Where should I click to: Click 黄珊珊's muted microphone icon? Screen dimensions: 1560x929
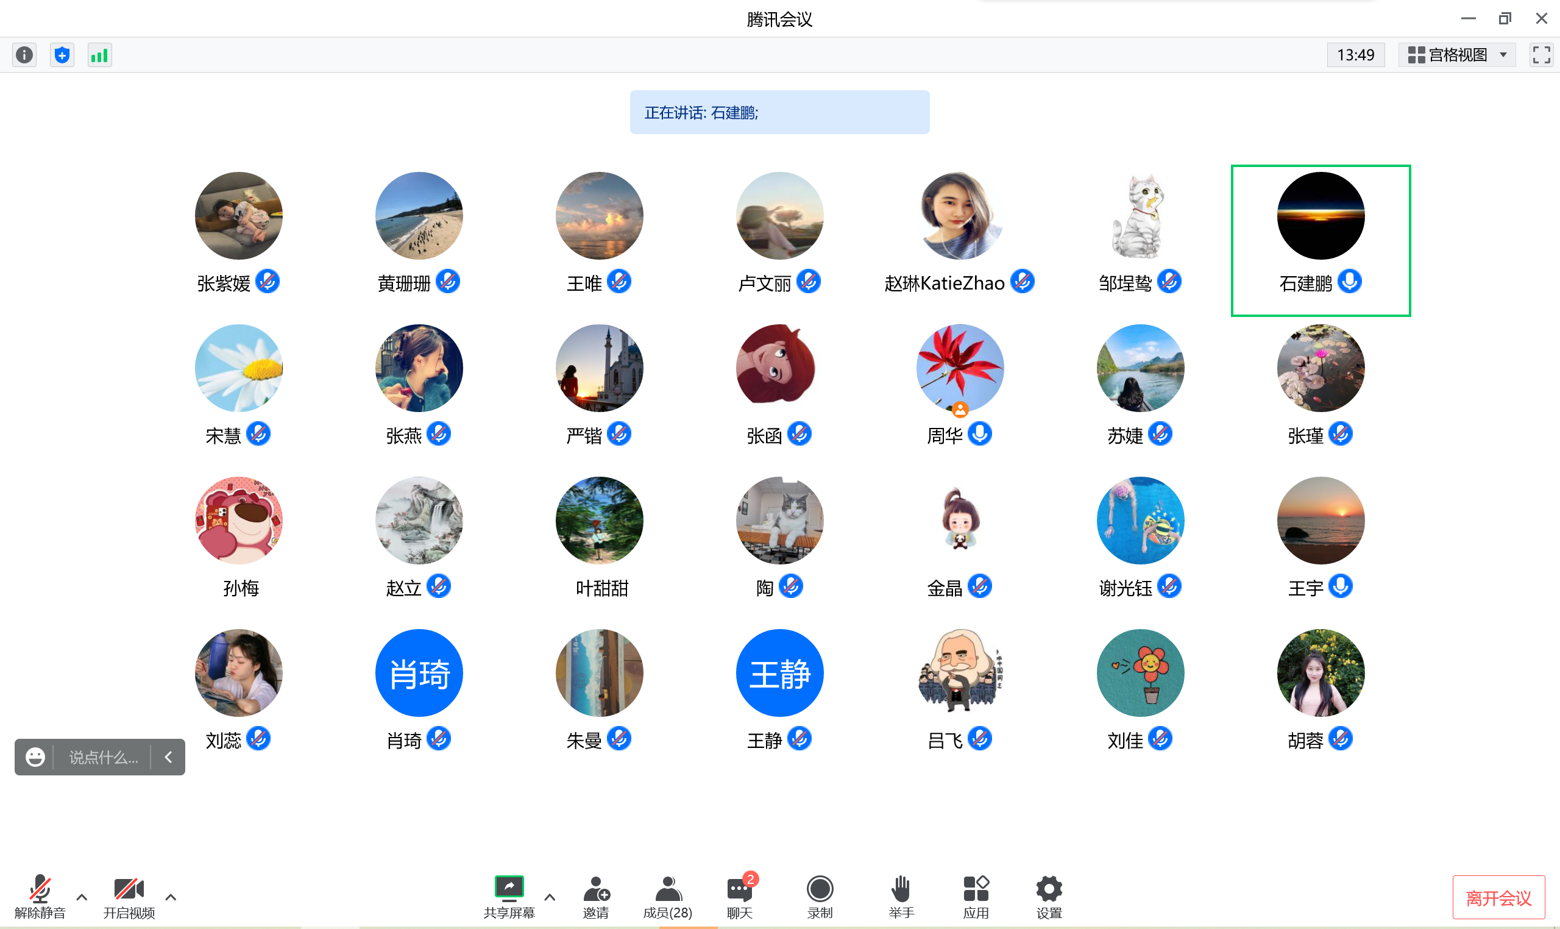(x=448, y=282)
